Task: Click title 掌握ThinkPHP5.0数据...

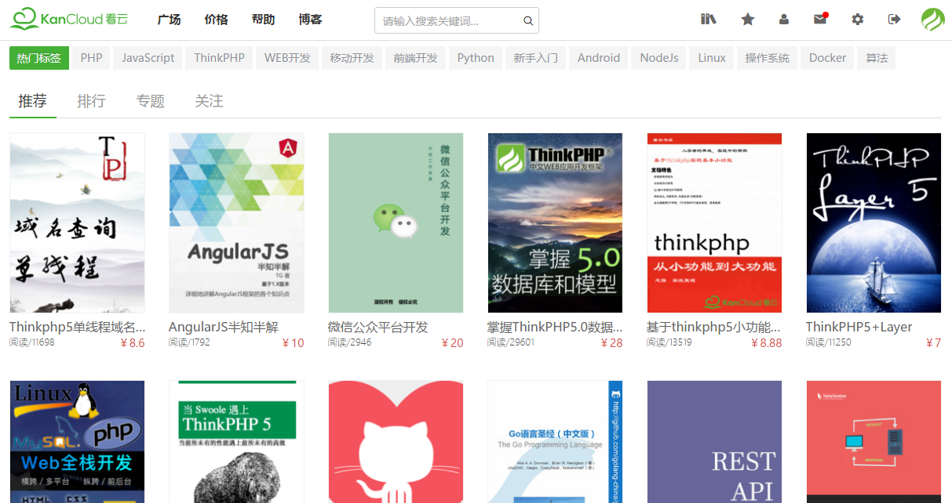Action: point(555,327)
